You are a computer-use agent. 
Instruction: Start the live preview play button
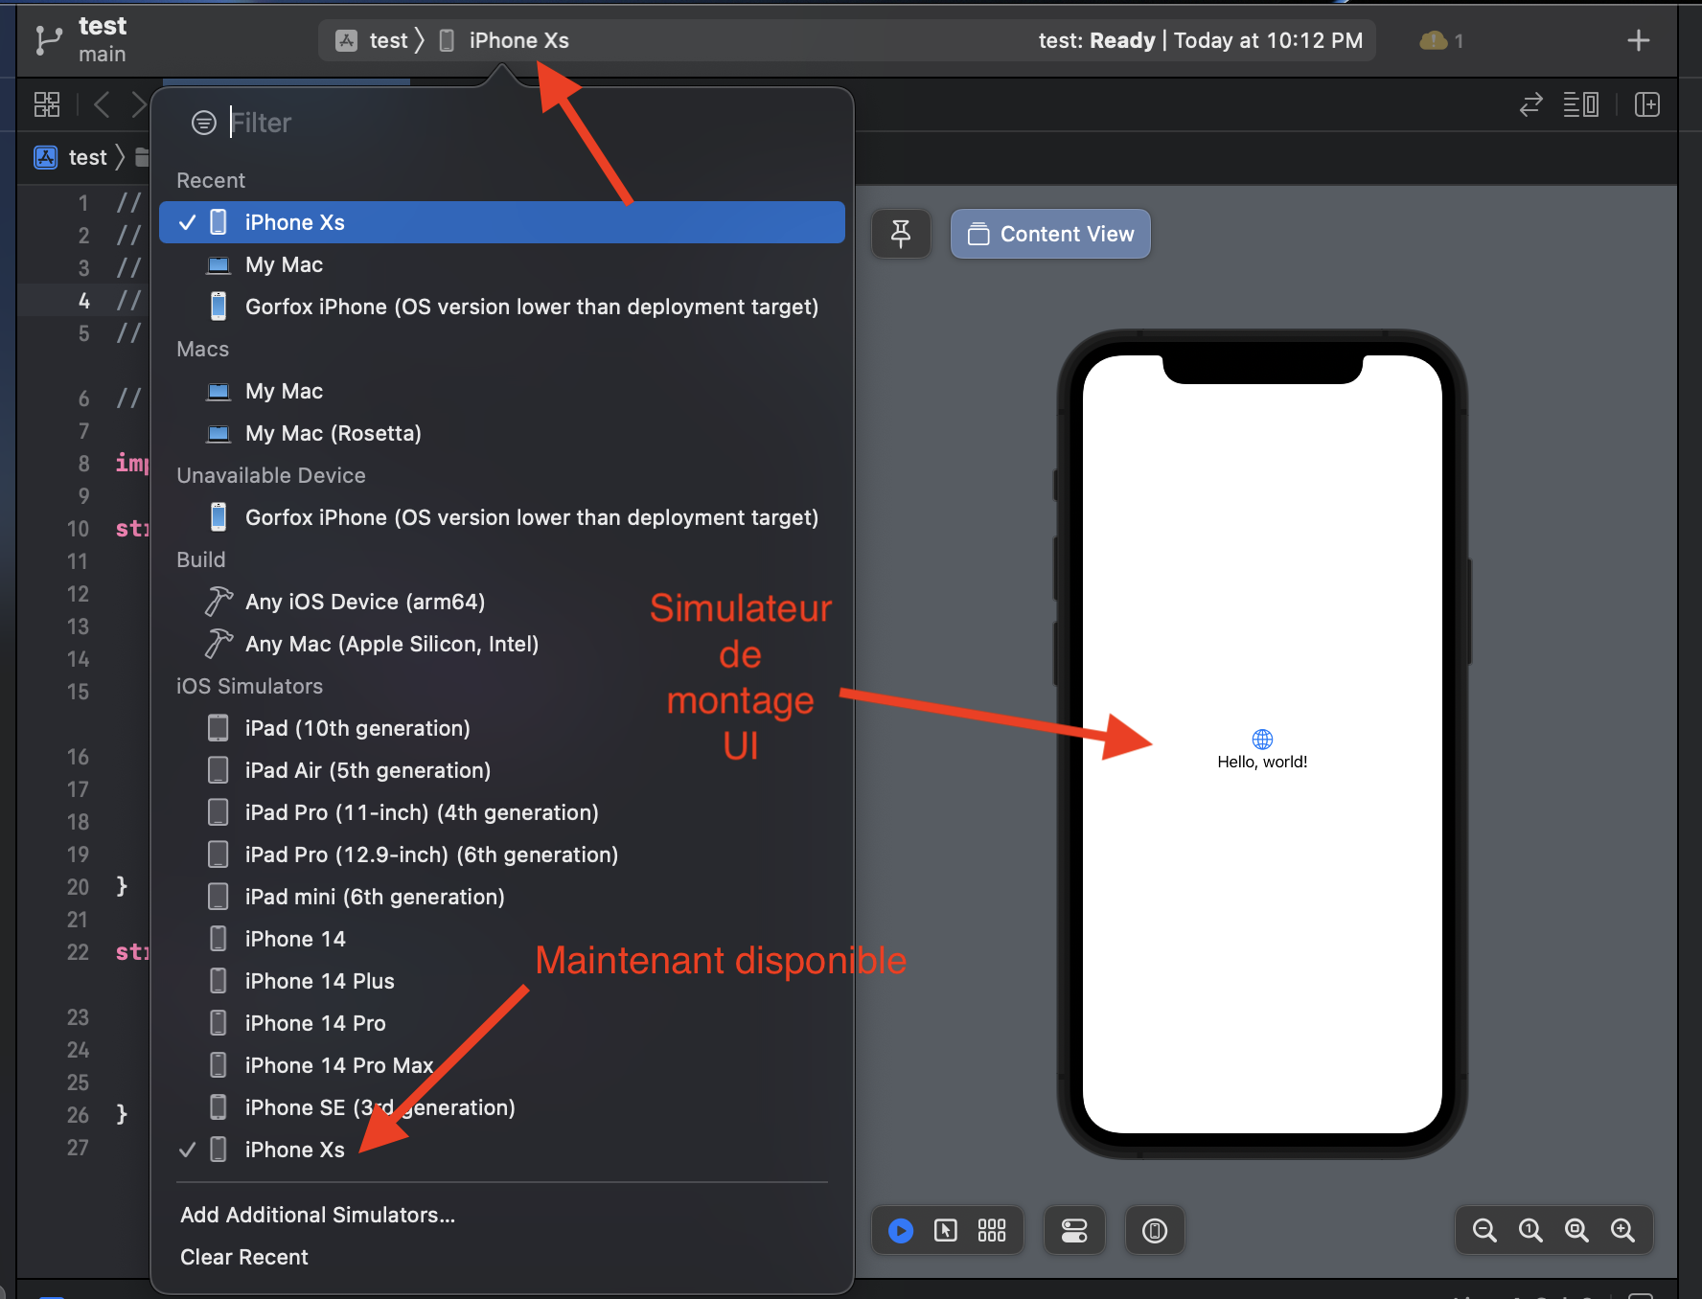(x=901, y=1230)
